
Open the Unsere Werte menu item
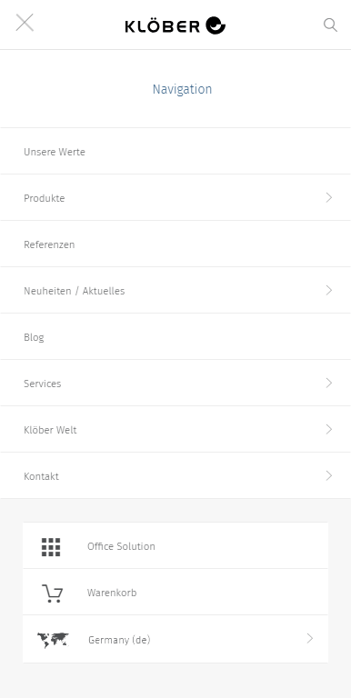pos(55,152)
